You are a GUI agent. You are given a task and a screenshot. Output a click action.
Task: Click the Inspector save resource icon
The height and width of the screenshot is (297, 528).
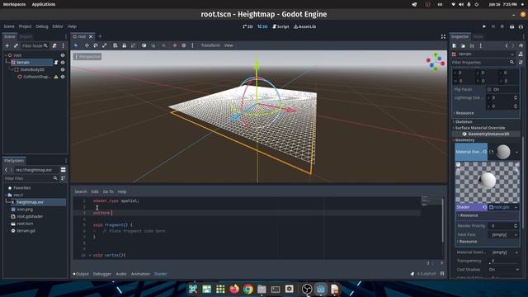472,46
